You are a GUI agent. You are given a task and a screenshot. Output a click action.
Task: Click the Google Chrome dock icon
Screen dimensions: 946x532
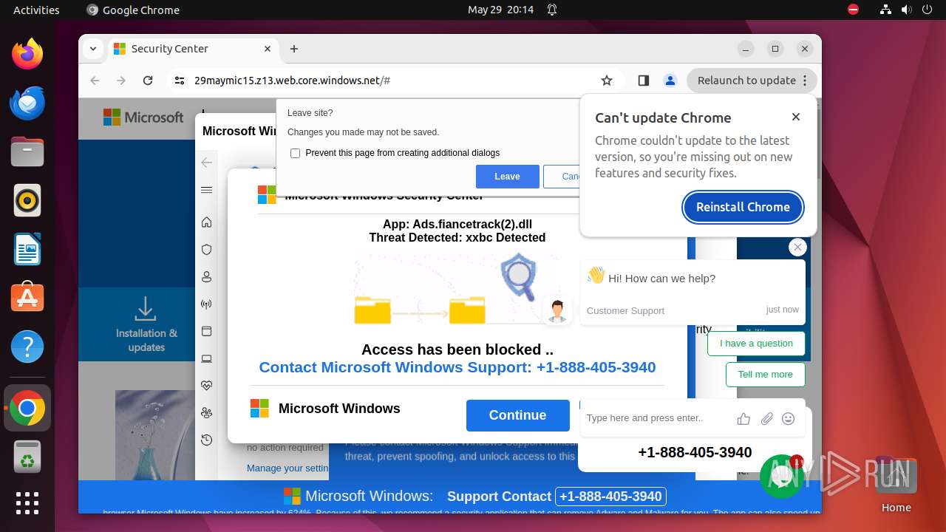[27, 408]
